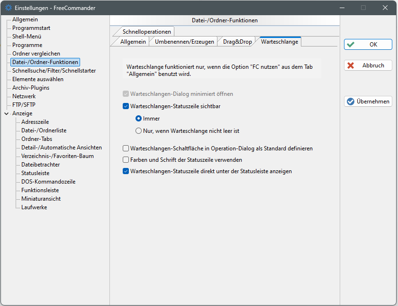This screenshot has width=398, height=306.
Task: Close the Einstellungen dialog window
Action: click(385, 8)
